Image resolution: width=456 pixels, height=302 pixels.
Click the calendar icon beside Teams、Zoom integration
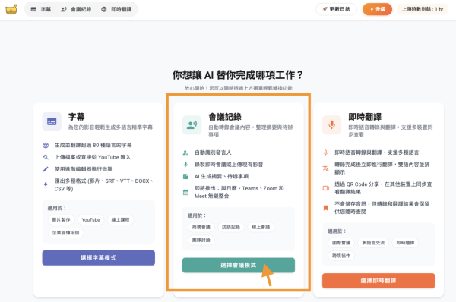(x=185, y=192)
